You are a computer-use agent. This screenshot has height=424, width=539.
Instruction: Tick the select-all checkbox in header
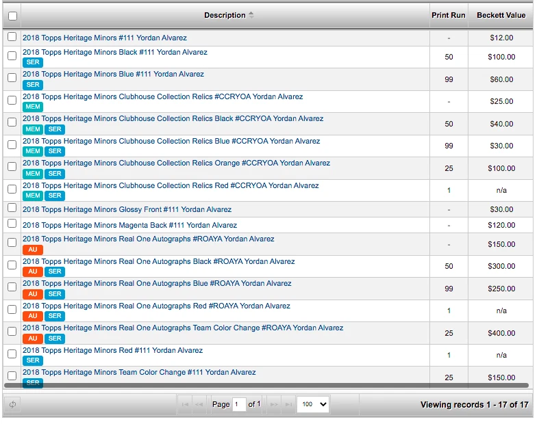(x=12, y=16)
